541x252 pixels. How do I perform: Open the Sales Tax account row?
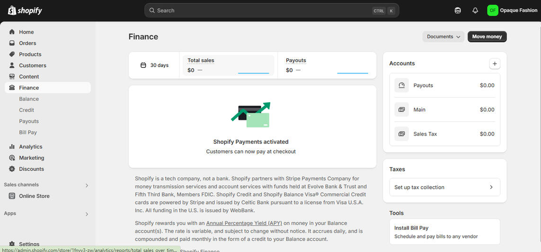[444, 134]
